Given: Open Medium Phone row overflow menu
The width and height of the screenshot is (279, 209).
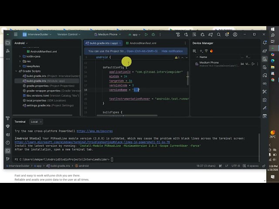Looking at the screenshot, I should click(x=258, y=64).
